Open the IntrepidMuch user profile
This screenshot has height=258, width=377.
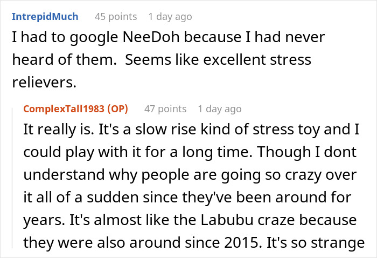coord(45,17)
